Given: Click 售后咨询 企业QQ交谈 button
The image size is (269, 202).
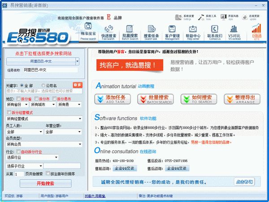Looking at the screenshot, I should point(177,168).
